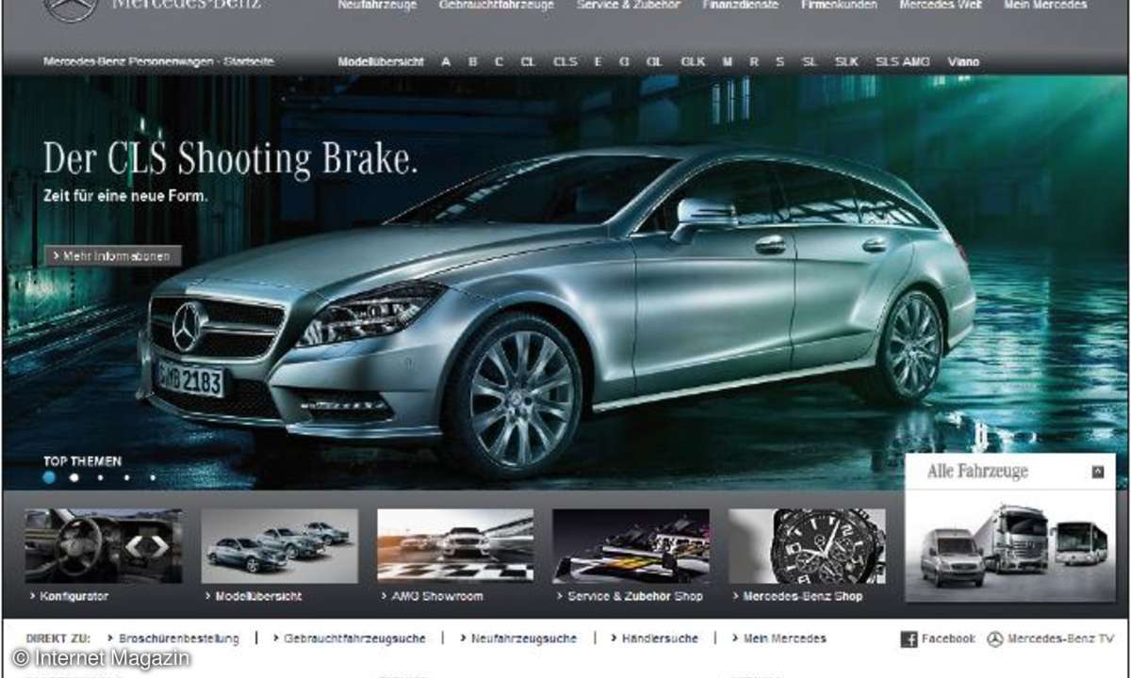Select model class M
This screenshot has height=678, width=1131.
coord(727,62)
